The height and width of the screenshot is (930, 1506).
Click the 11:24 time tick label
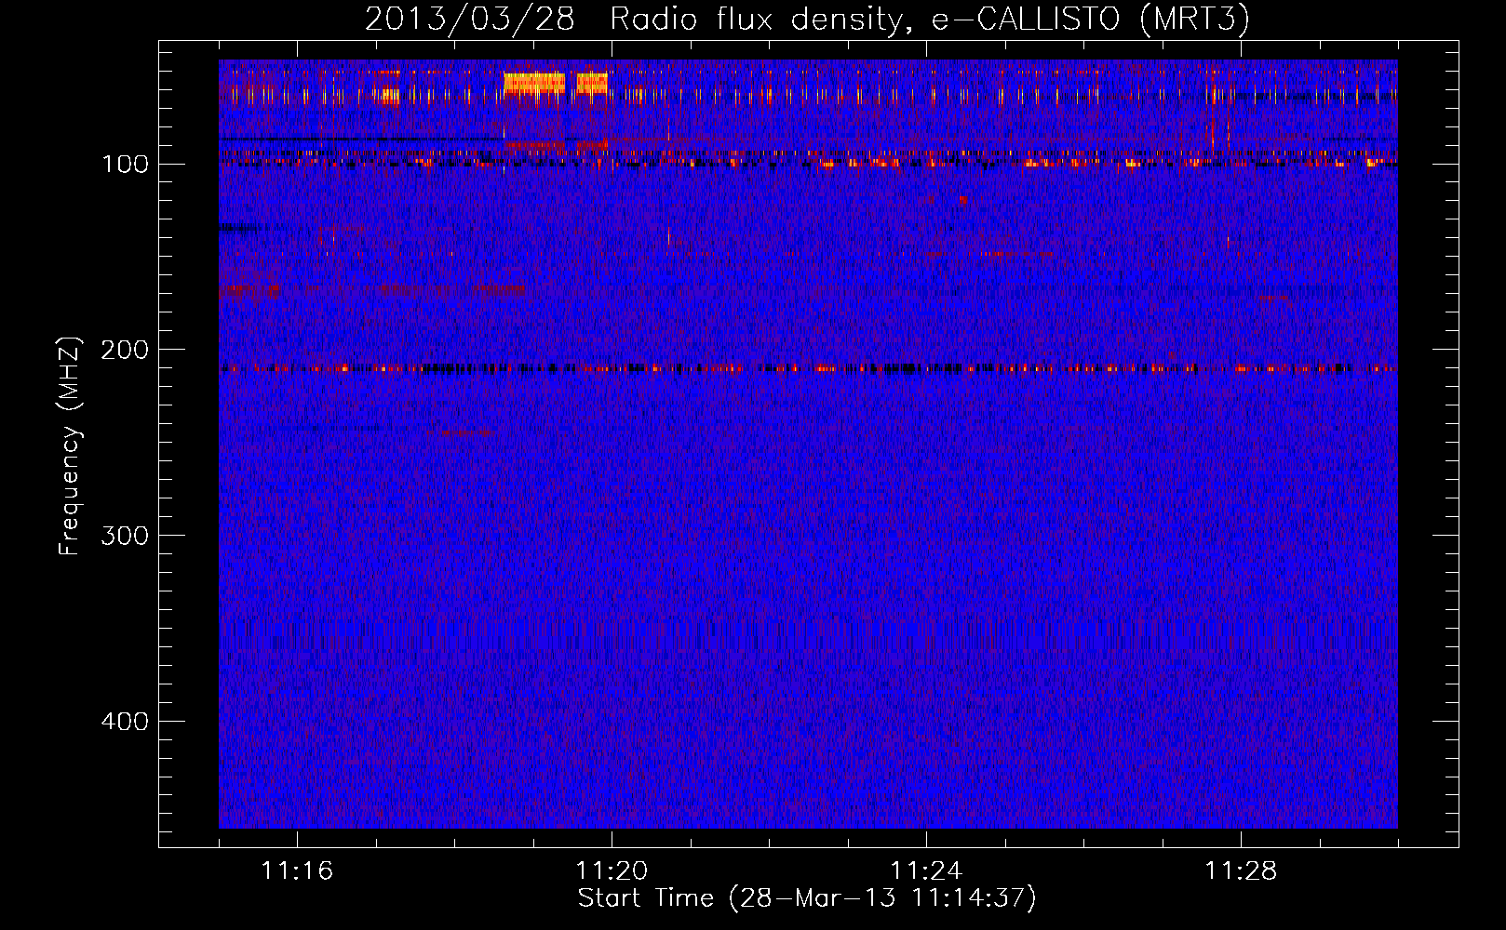pyautogui.click(x=926, y=870)
